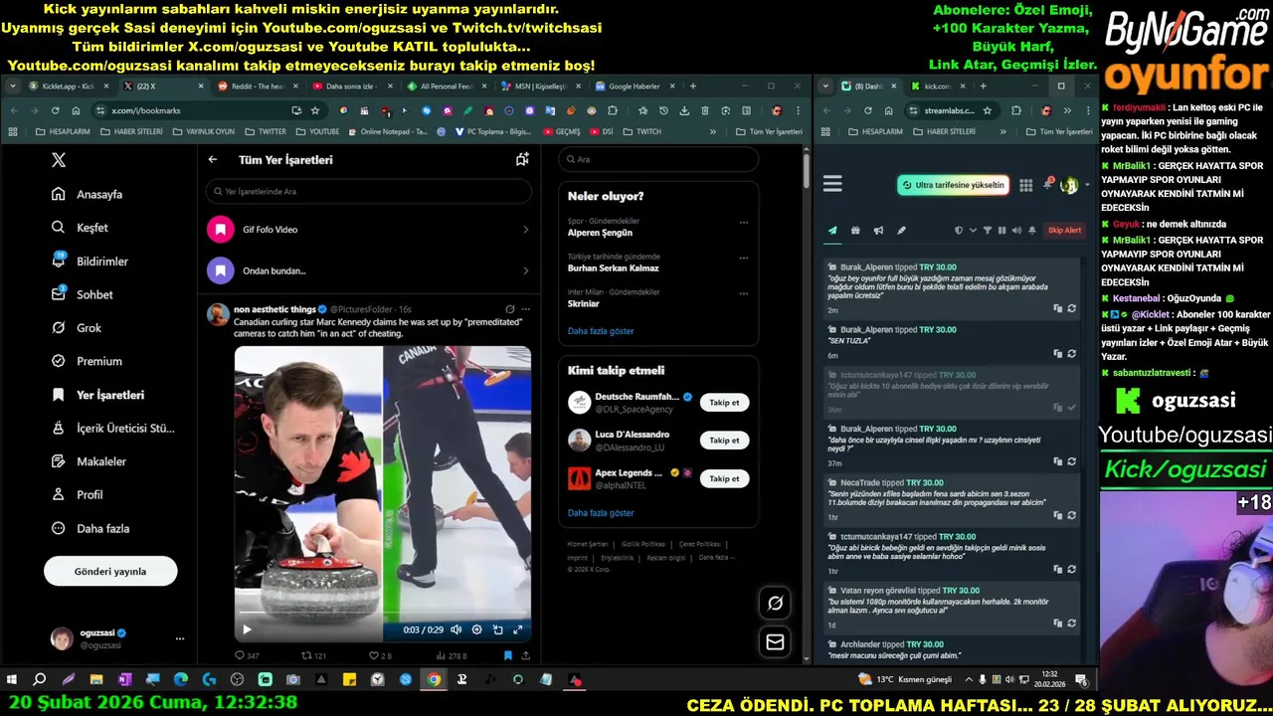Click Skip Alert in Streamlabs

pyautogui.click(x=1064, y=231)
